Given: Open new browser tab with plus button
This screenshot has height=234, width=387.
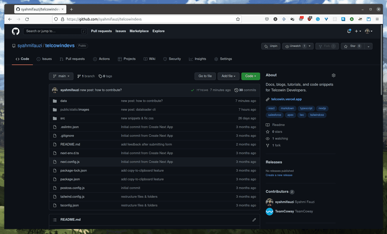Looking at the screenshot, I should coord(71,9).
